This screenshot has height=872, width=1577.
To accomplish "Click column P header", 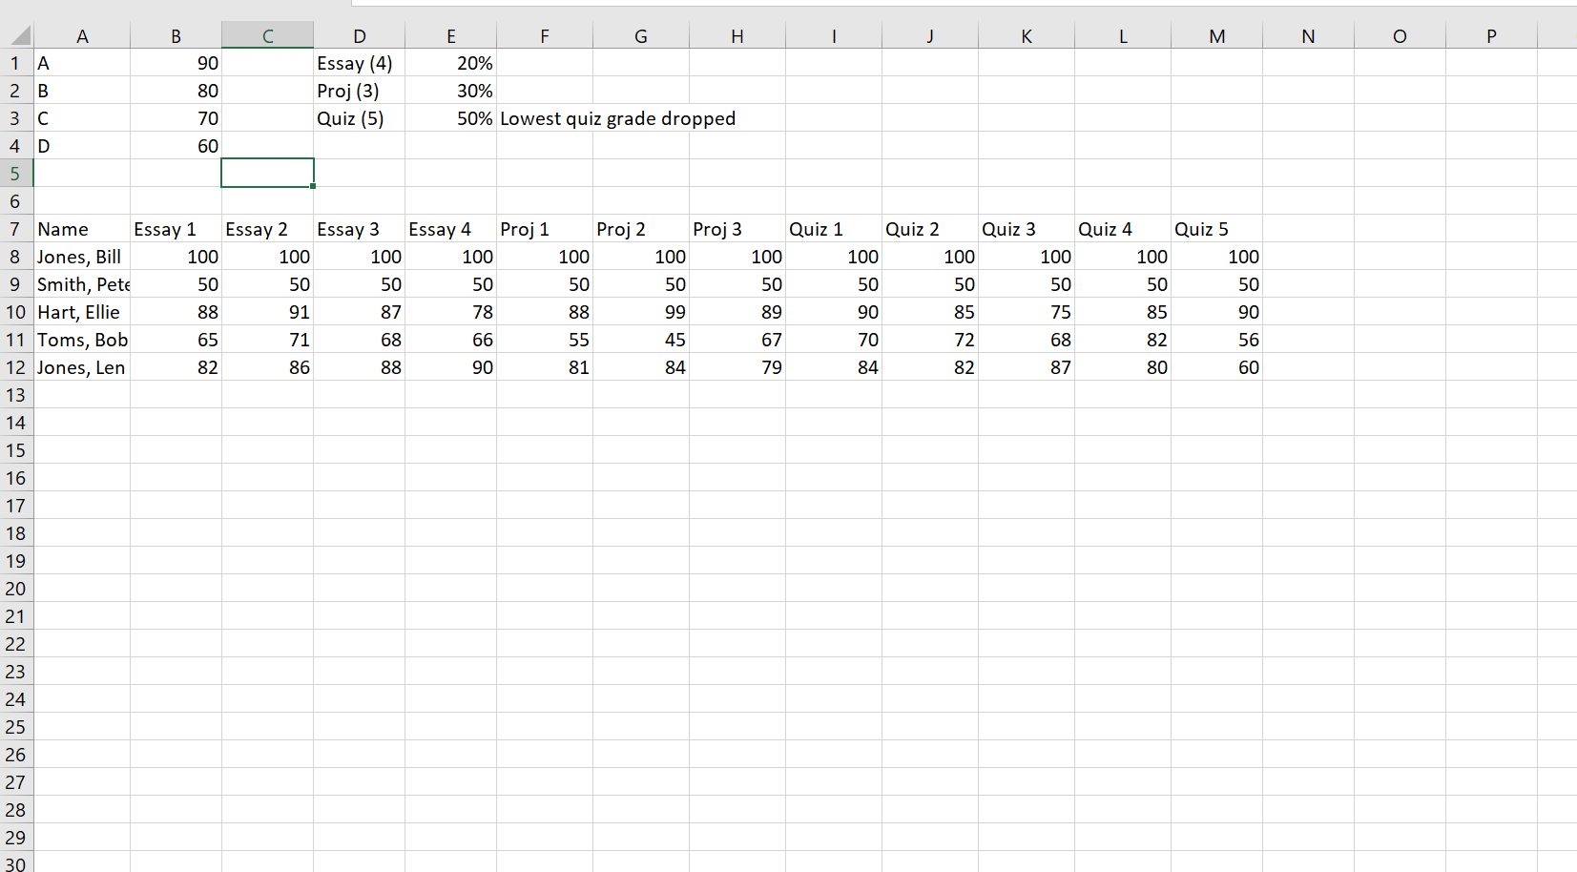I will click(1490, 35).
